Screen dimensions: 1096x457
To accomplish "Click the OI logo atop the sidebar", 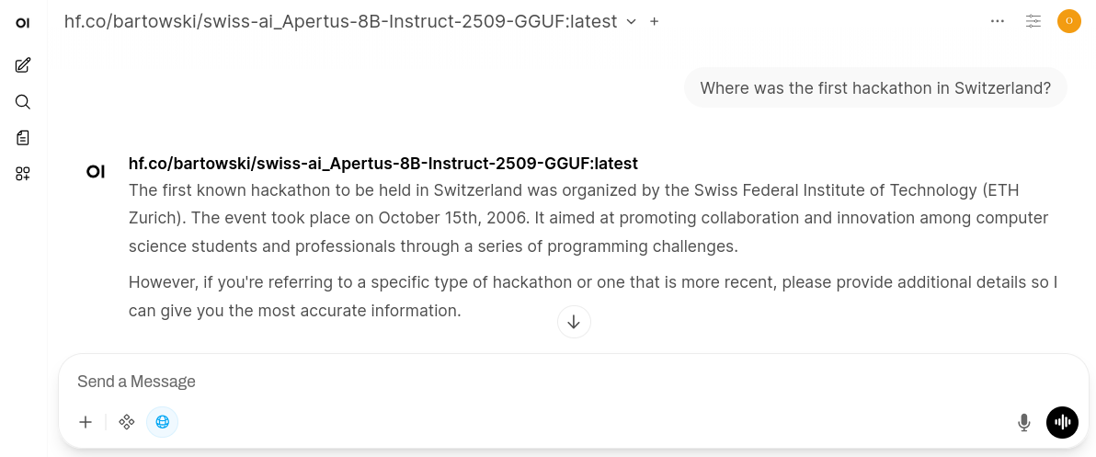I will 23,23.
